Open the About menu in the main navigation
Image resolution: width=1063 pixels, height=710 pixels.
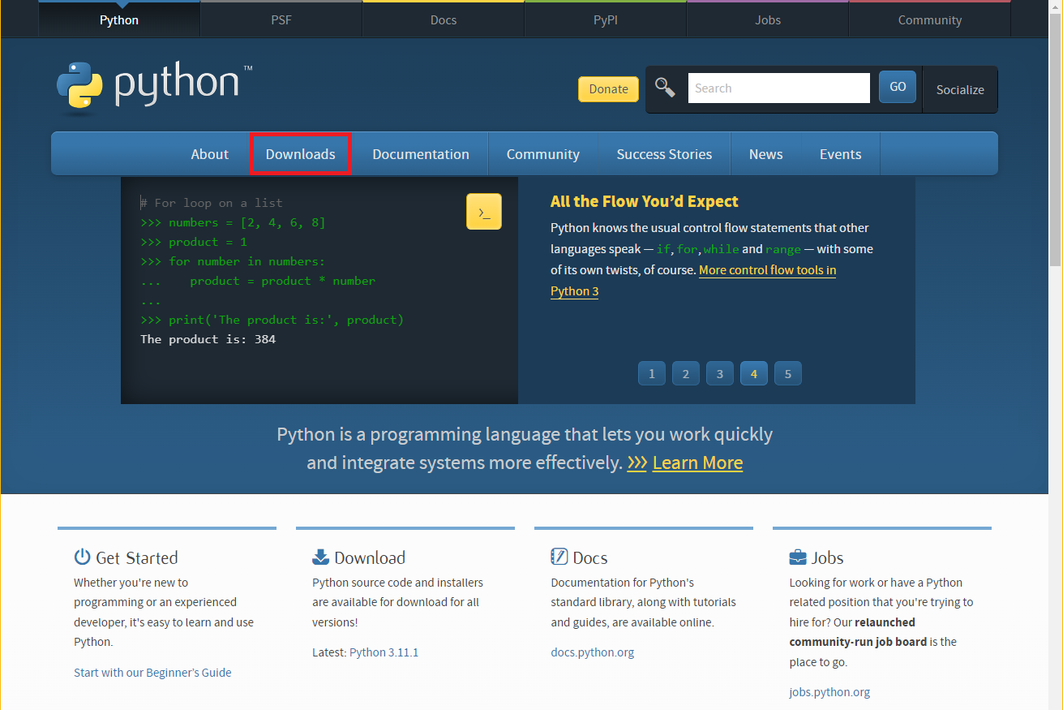[210, 154]
